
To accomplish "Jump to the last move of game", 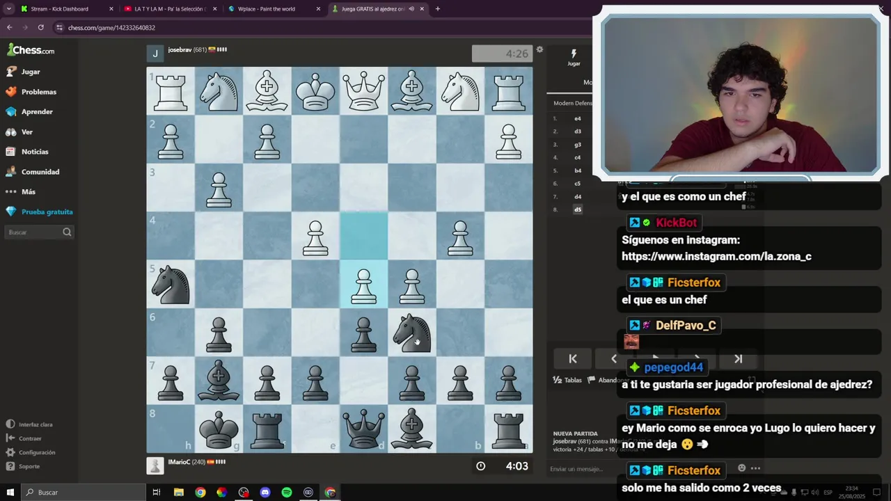I will tap(739, 359).
